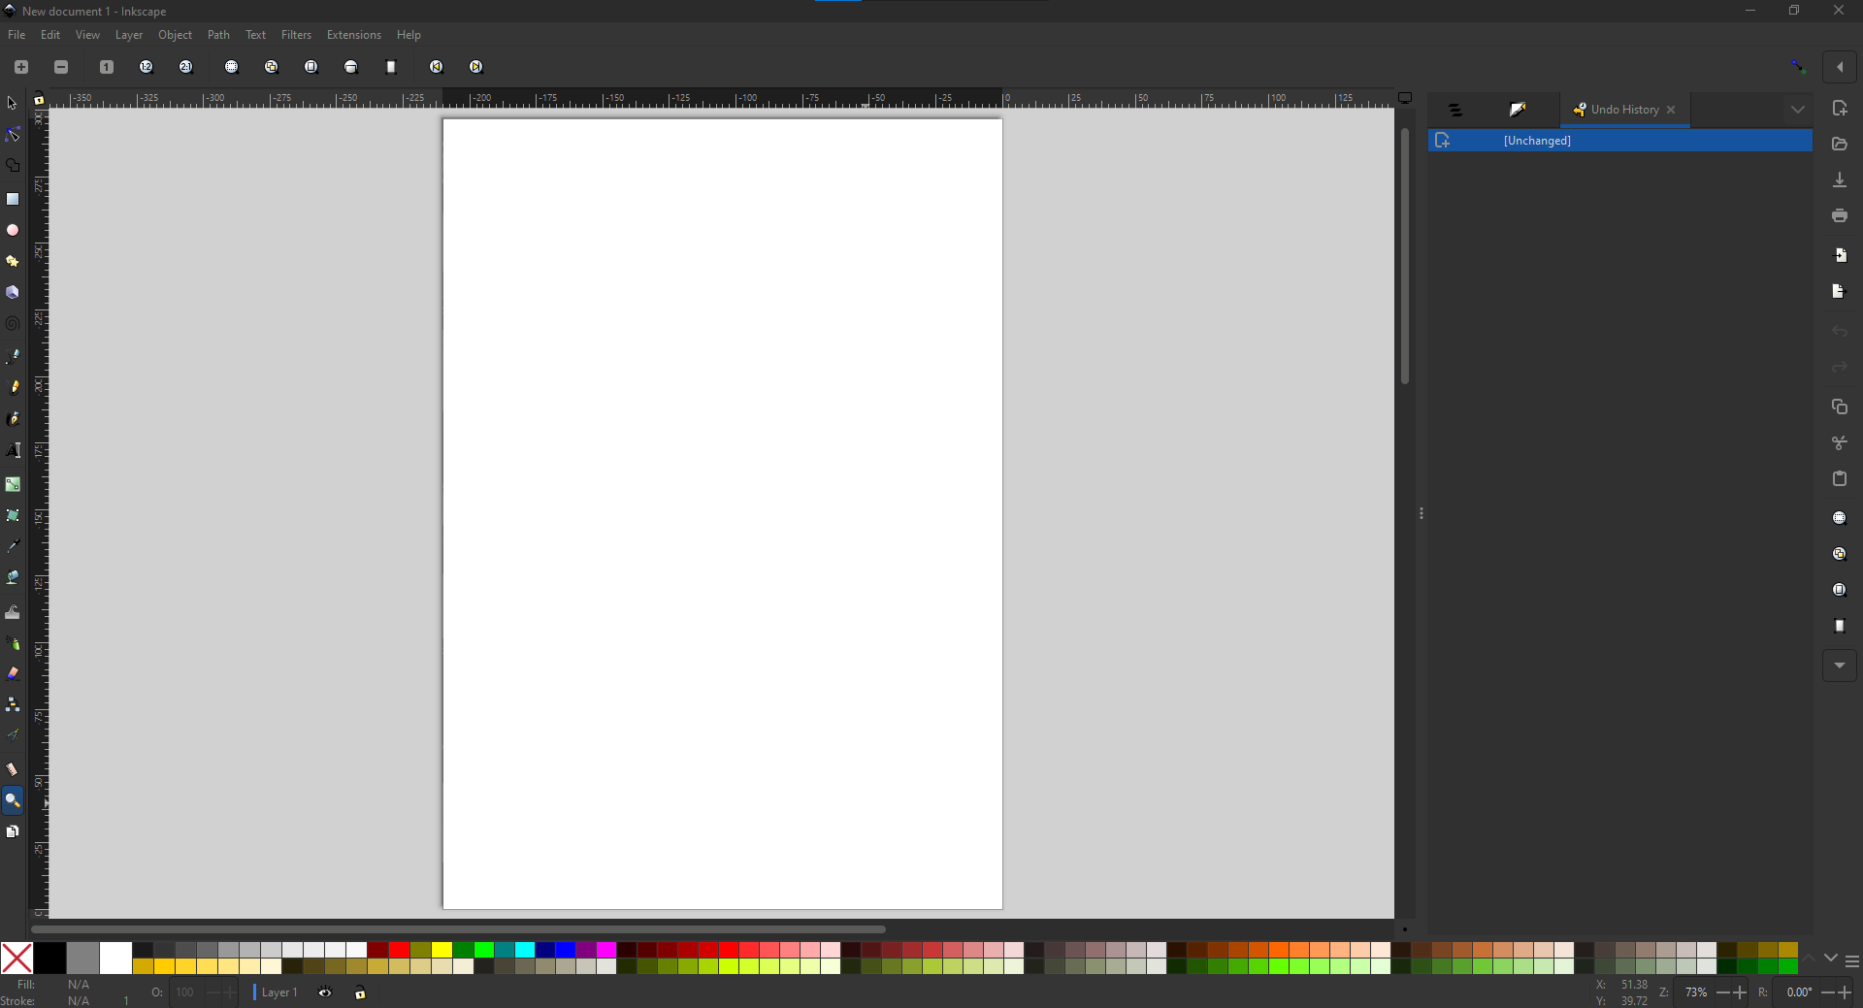Open the dock tabs dropdown chevron
This screenshot has width=1863, height=1008.
click(x=1798, y=110)
